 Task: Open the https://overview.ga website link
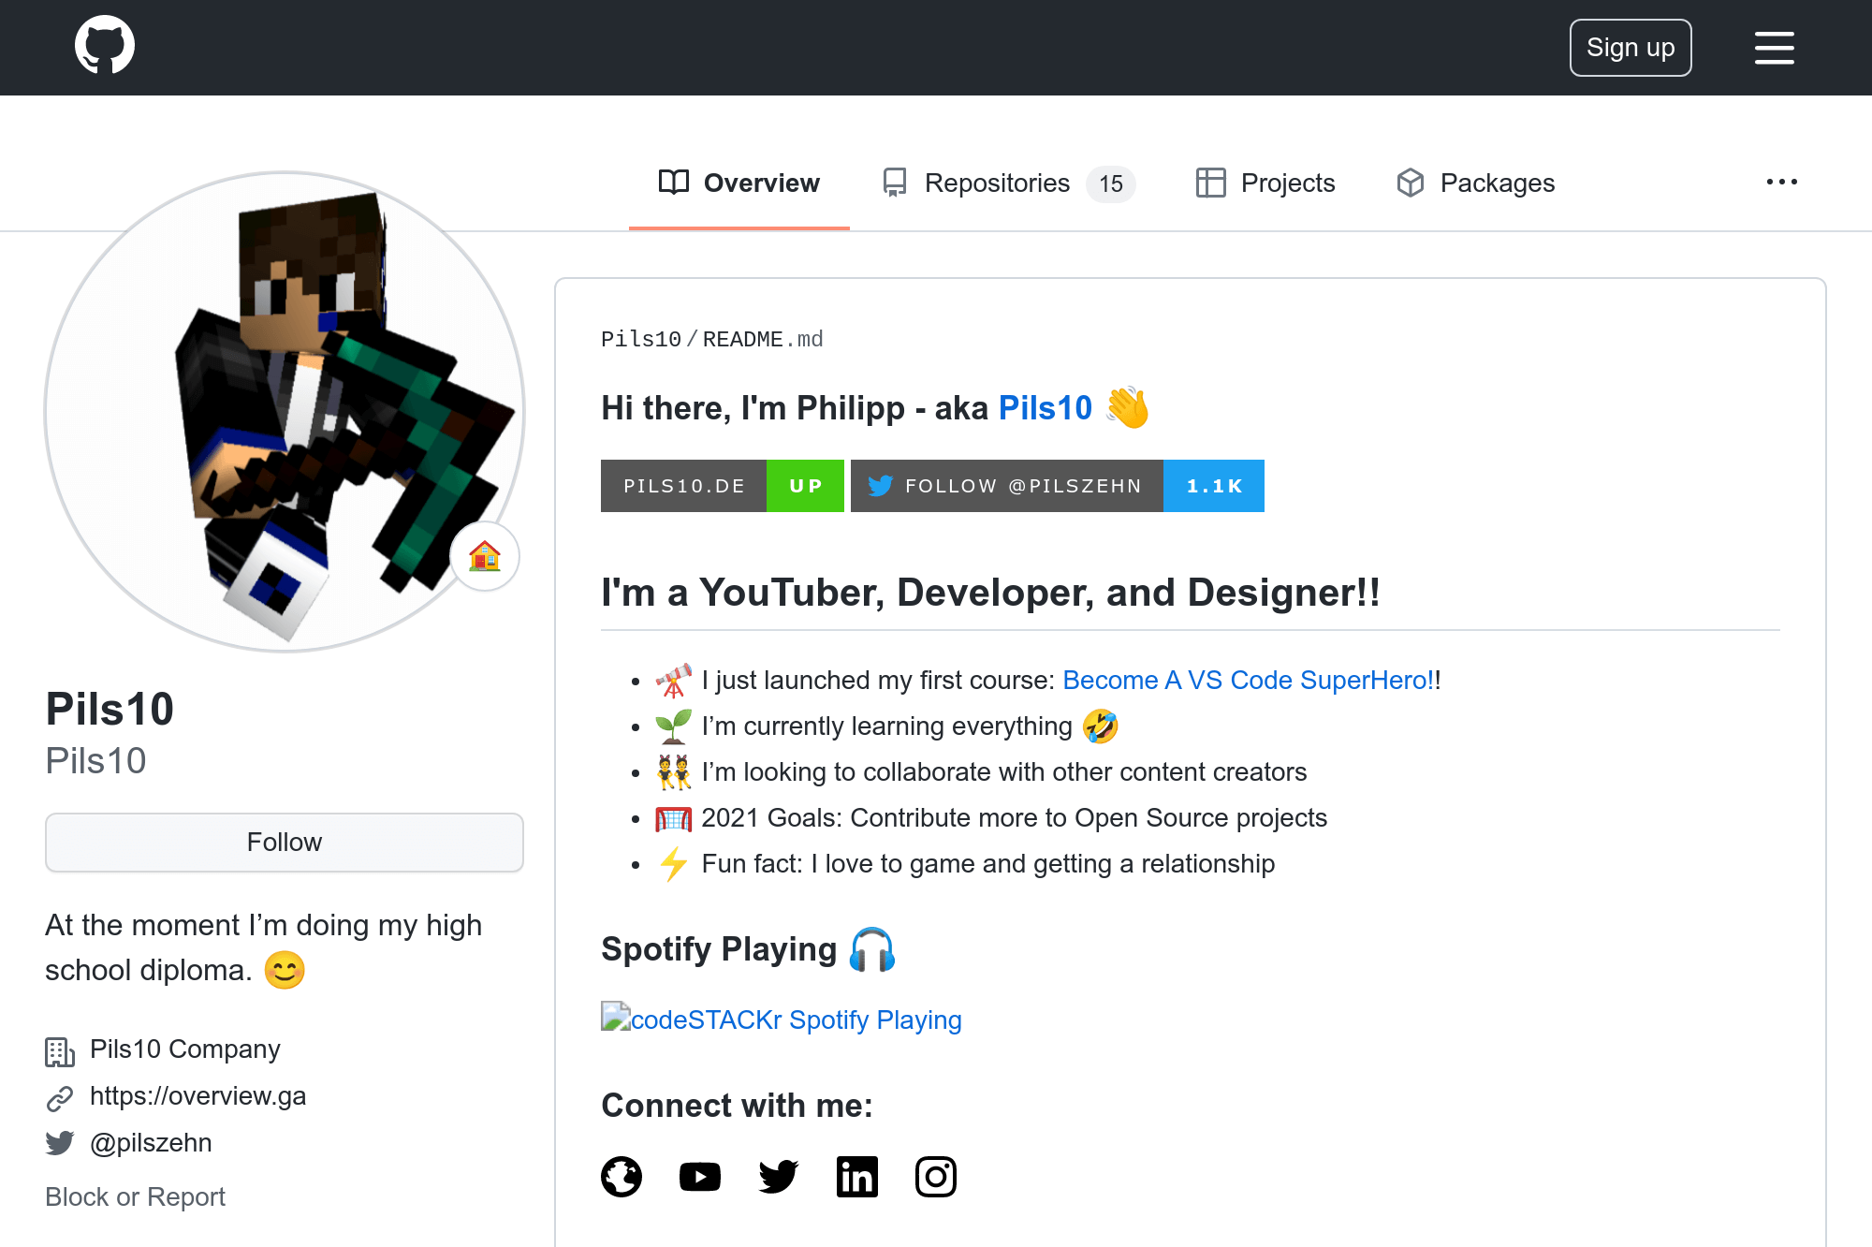[x=197, y=1096]
